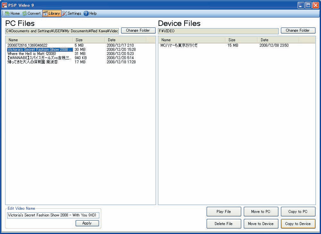Image resolution: width=321 pixels, height=234 pixels.
Task: Close the PSP Video 9 window
Action: click(316, 5)
